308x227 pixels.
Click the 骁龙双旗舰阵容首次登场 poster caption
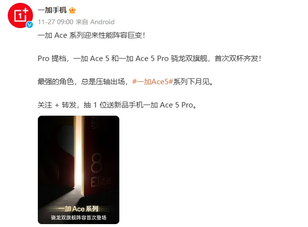pyautogui.click(x=79, y=218)
